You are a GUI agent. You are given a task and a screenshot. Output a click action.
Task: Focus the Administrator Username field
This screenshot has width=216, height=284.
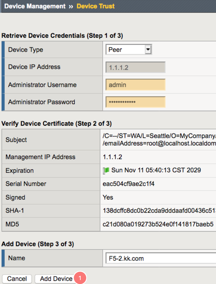(x=135, y=85)
